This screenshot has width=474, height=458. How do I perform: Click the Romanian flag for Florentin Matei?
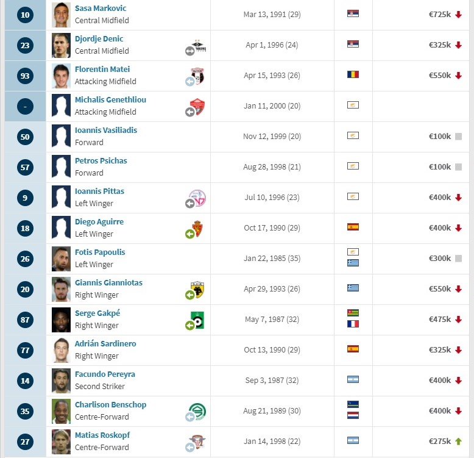353,74
